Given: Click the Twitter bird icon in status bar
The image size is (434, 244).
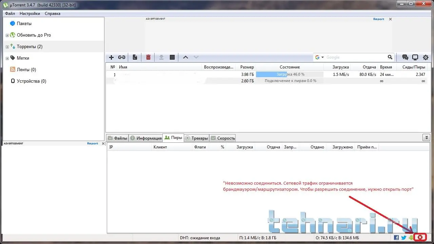Looking at the screenshot, I should click(x=404, y=238).
